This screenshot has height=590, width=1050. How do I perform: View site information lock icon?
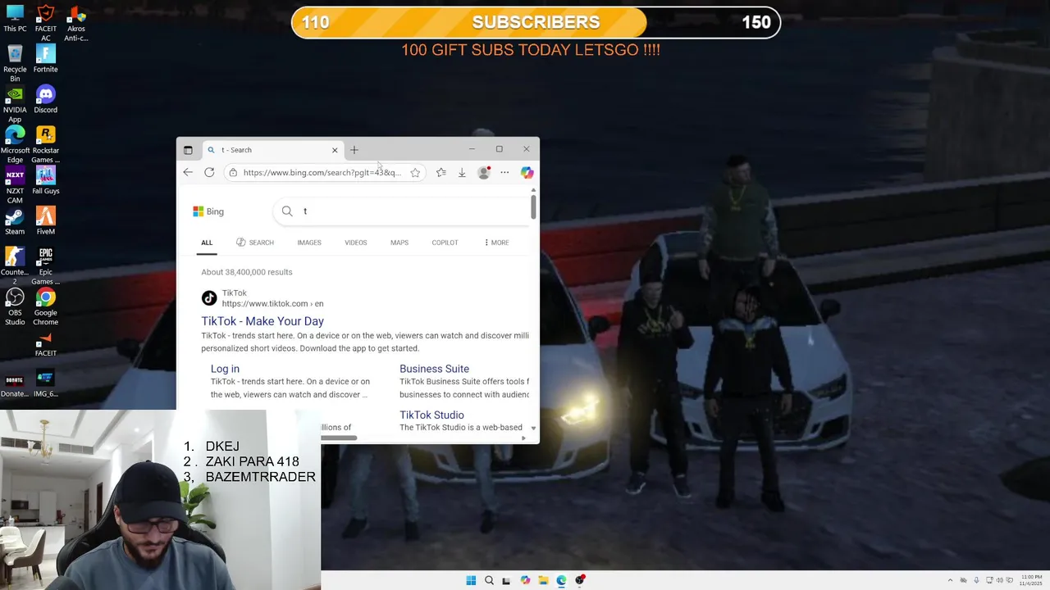(234, 173)
